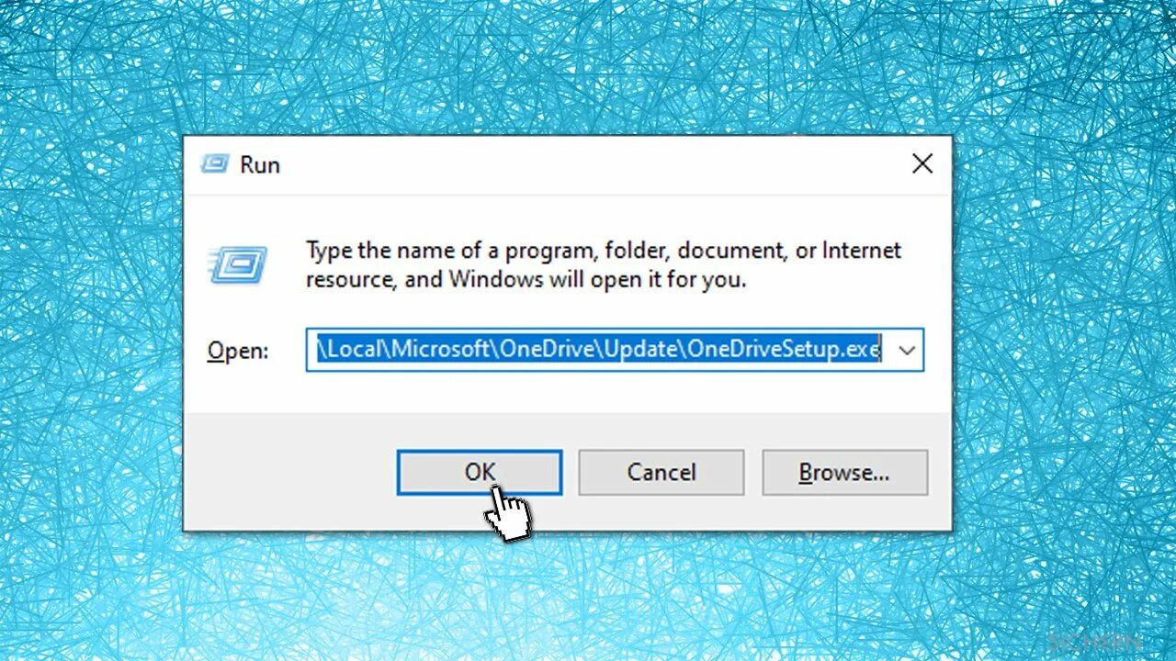Click the "Run" window title text
Viewport: 1176px width, 661px height.
(260, 165)
